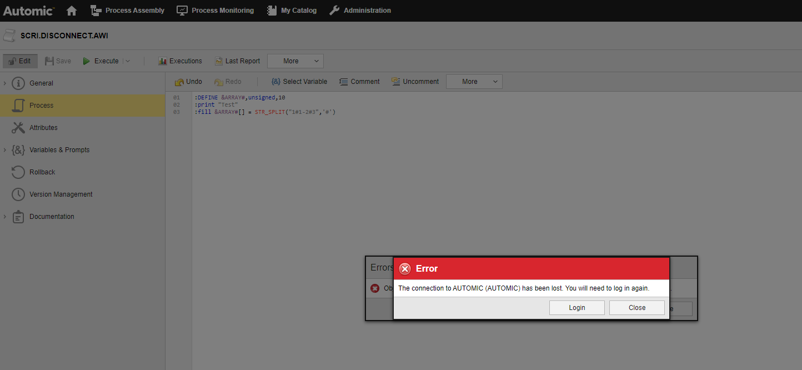Click the My Catalog icon
The height and width of the screenshot is (370, 802).
pyautogui.click(x=272, y=11)
